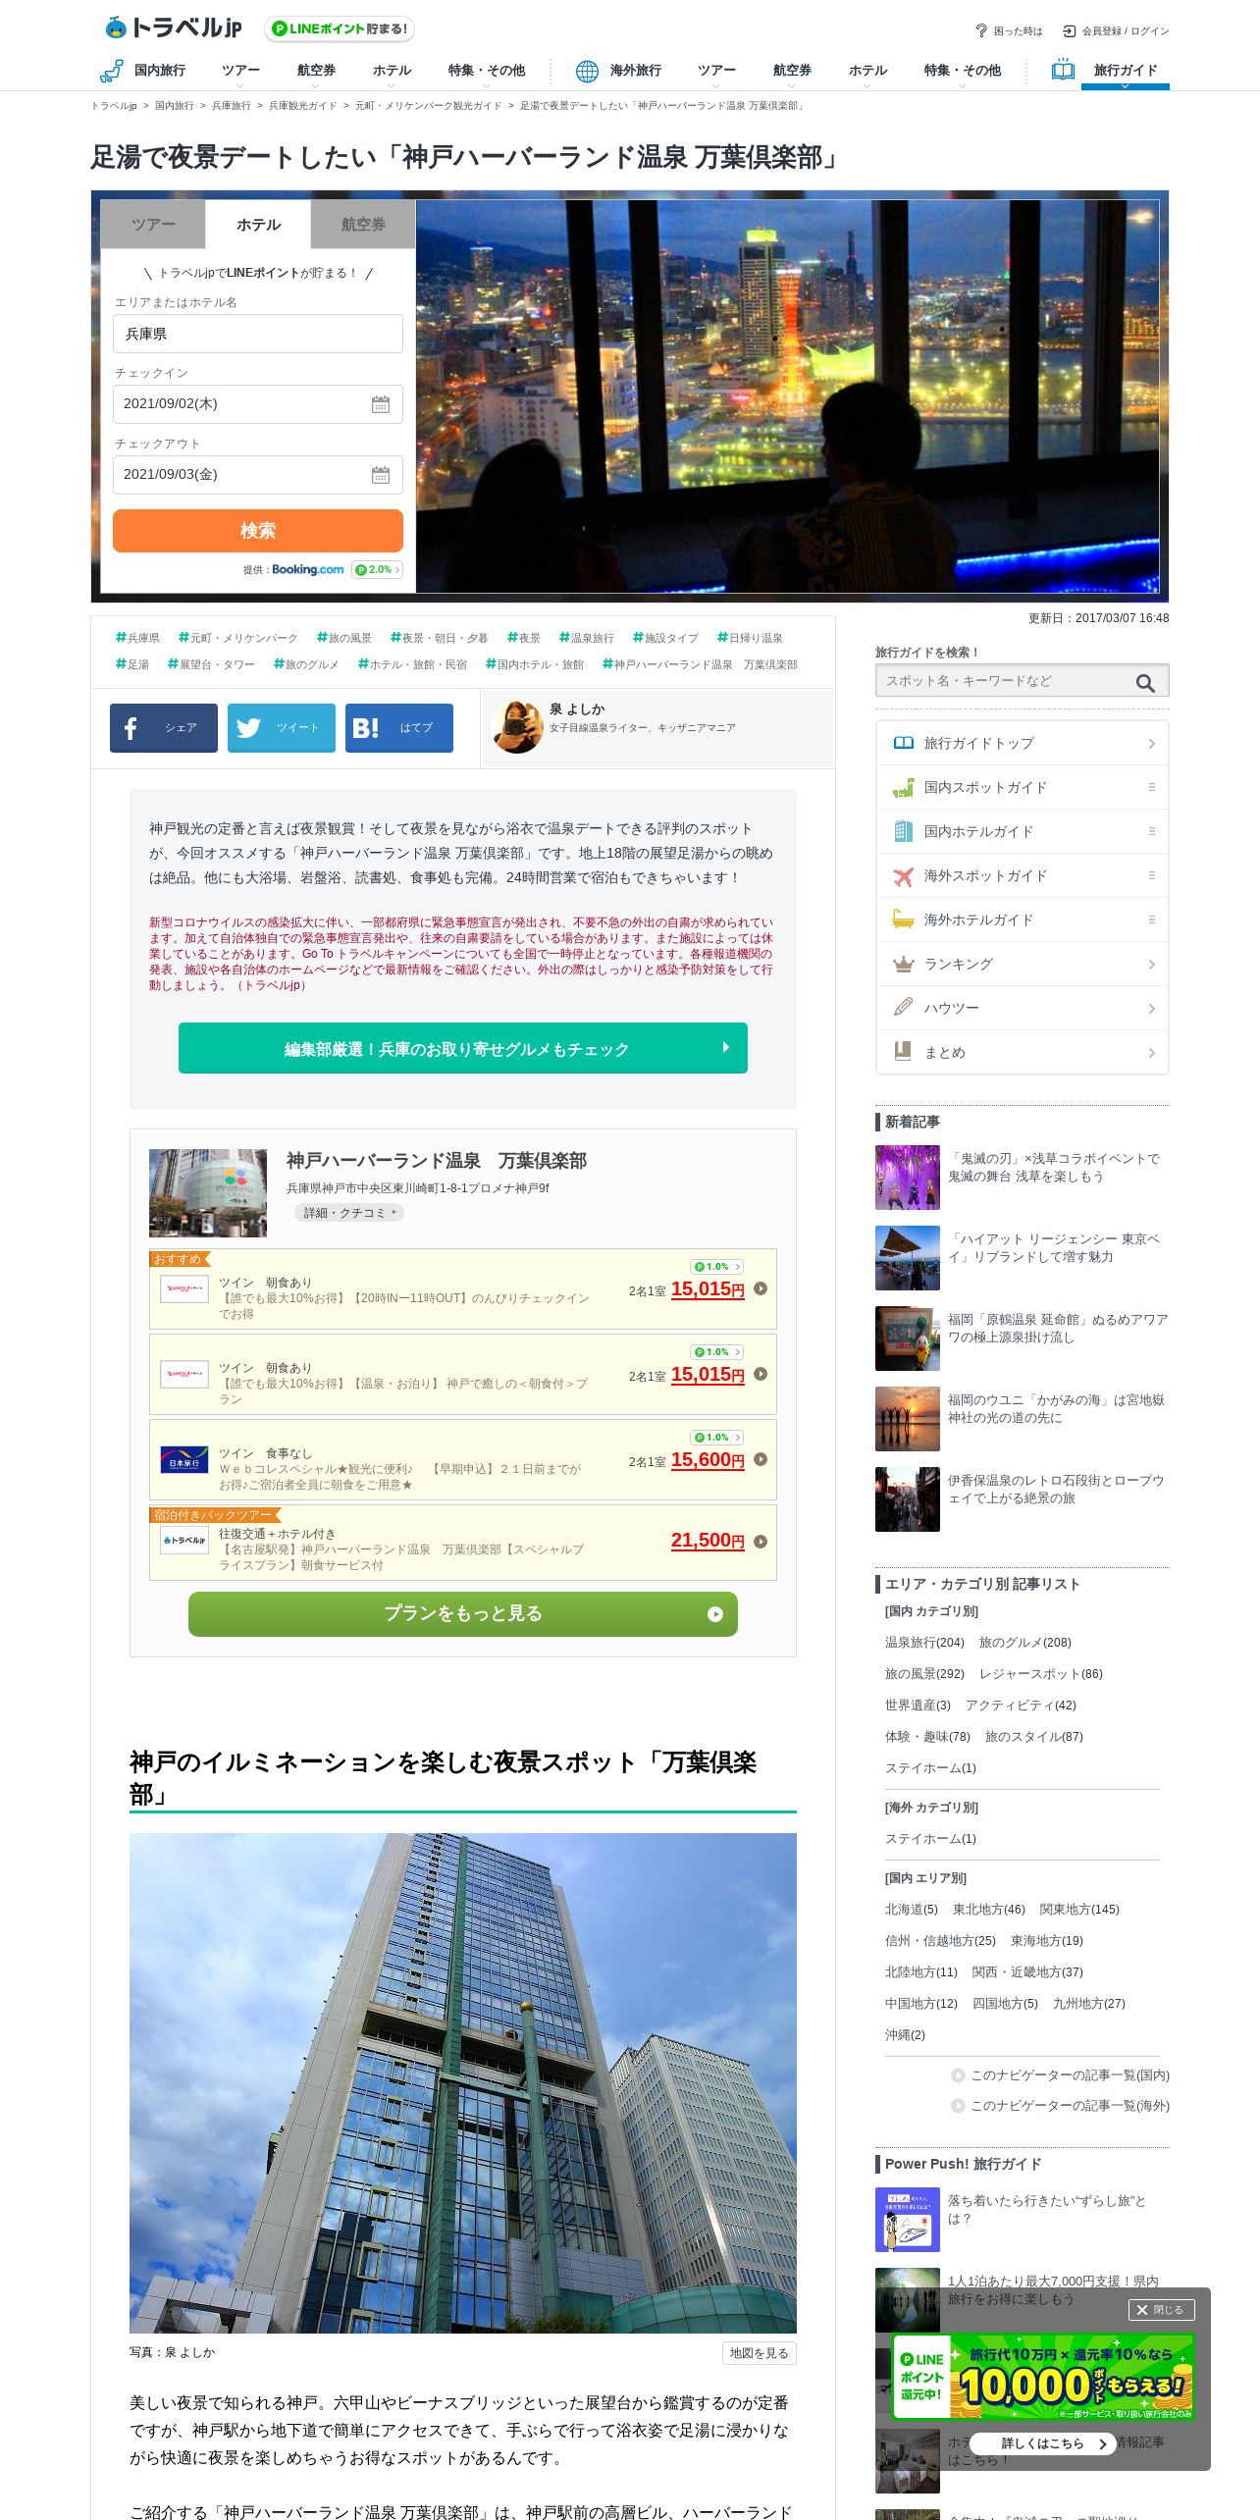
Task: Click the 地図を見る map button
Action: pyautogui.click(x=759, y=2353)
